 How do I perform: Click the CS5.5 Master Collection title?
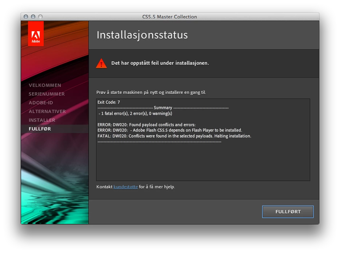coord(170,17)
